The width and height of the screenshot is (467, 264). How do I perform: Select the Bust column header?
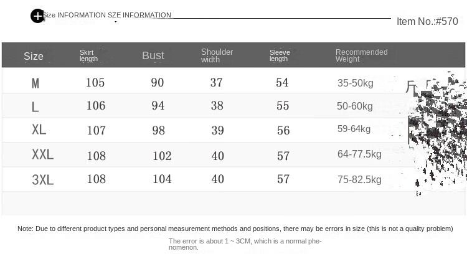(153, 56)
